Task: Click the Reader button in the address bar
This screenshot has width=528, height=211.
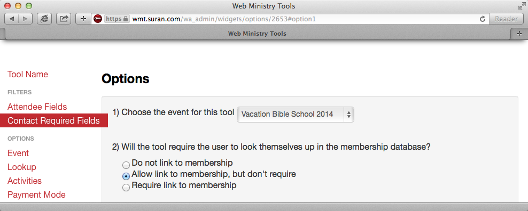Action: [x=506, y=19]
